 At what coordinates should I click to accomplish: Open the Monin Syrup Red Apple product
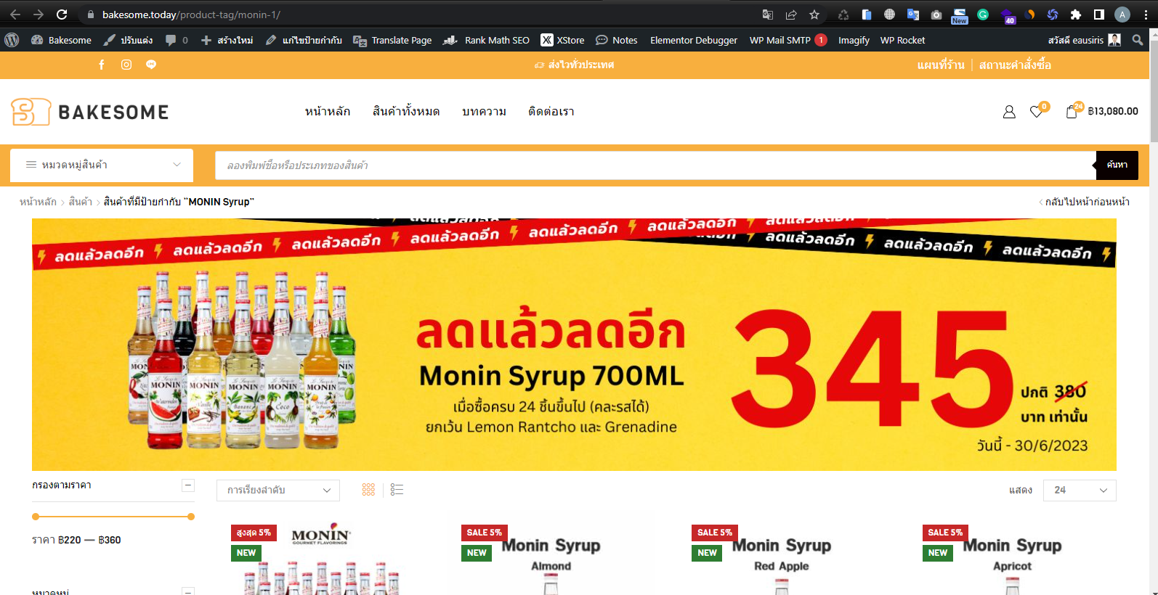click(782, 555)
